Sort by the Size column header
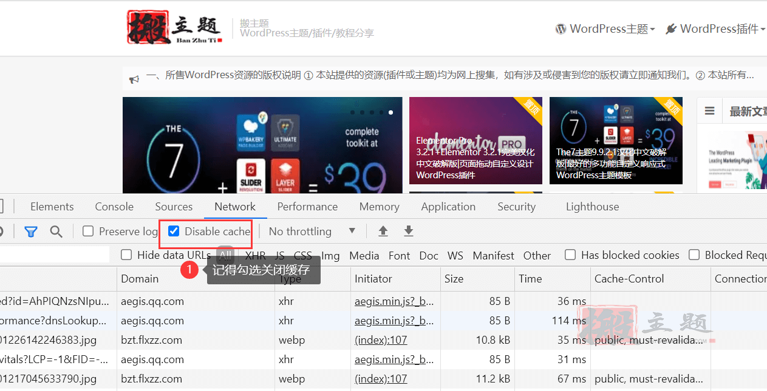This screenshot has width=767, height=391. pos(477,279)
